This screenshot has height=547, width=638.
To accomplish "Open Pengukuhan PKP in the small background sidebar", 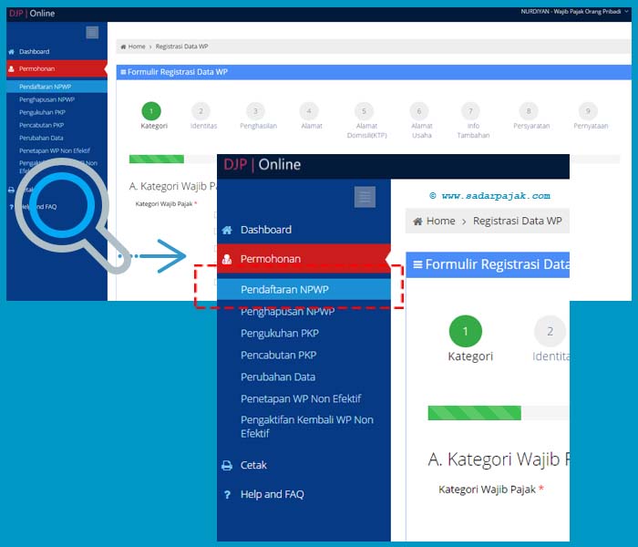I will (x=42, y=112).
